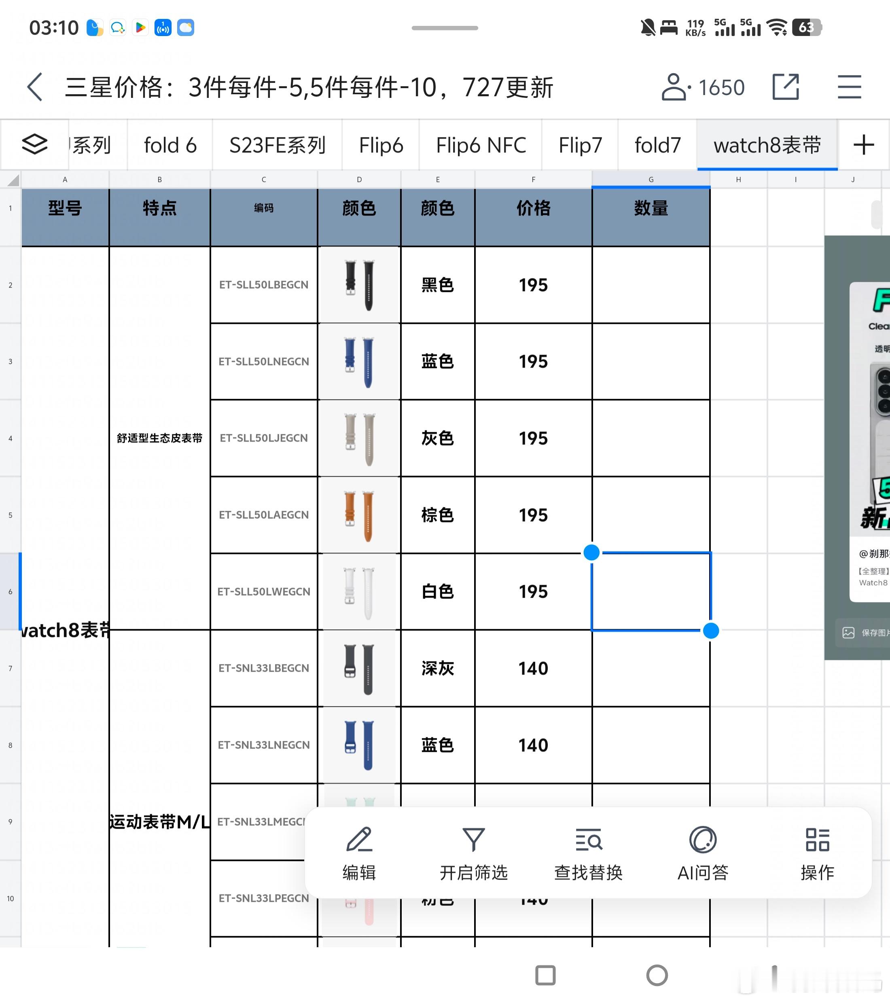Screen dimensions: 890x1003
Task: Switch to the S23FE系列 sheet tab
Action: (x=278, y=145)
